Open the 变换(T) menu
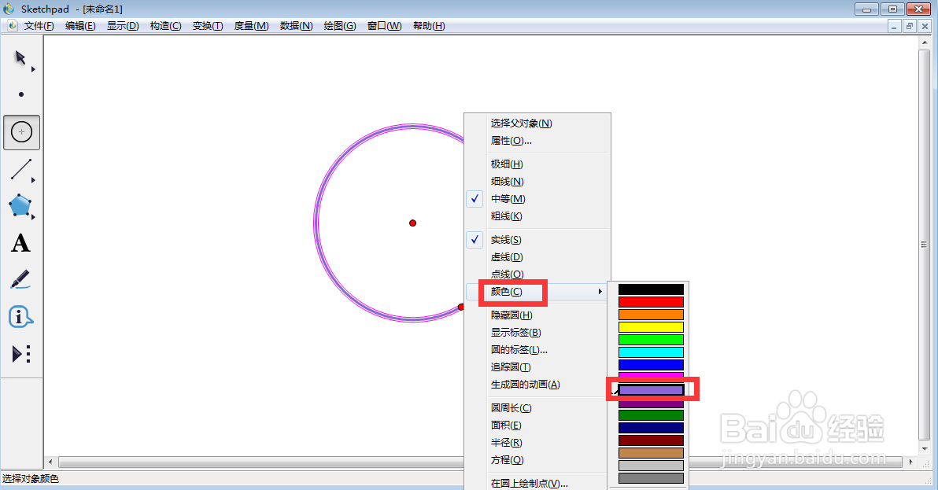 coord(208,26)
